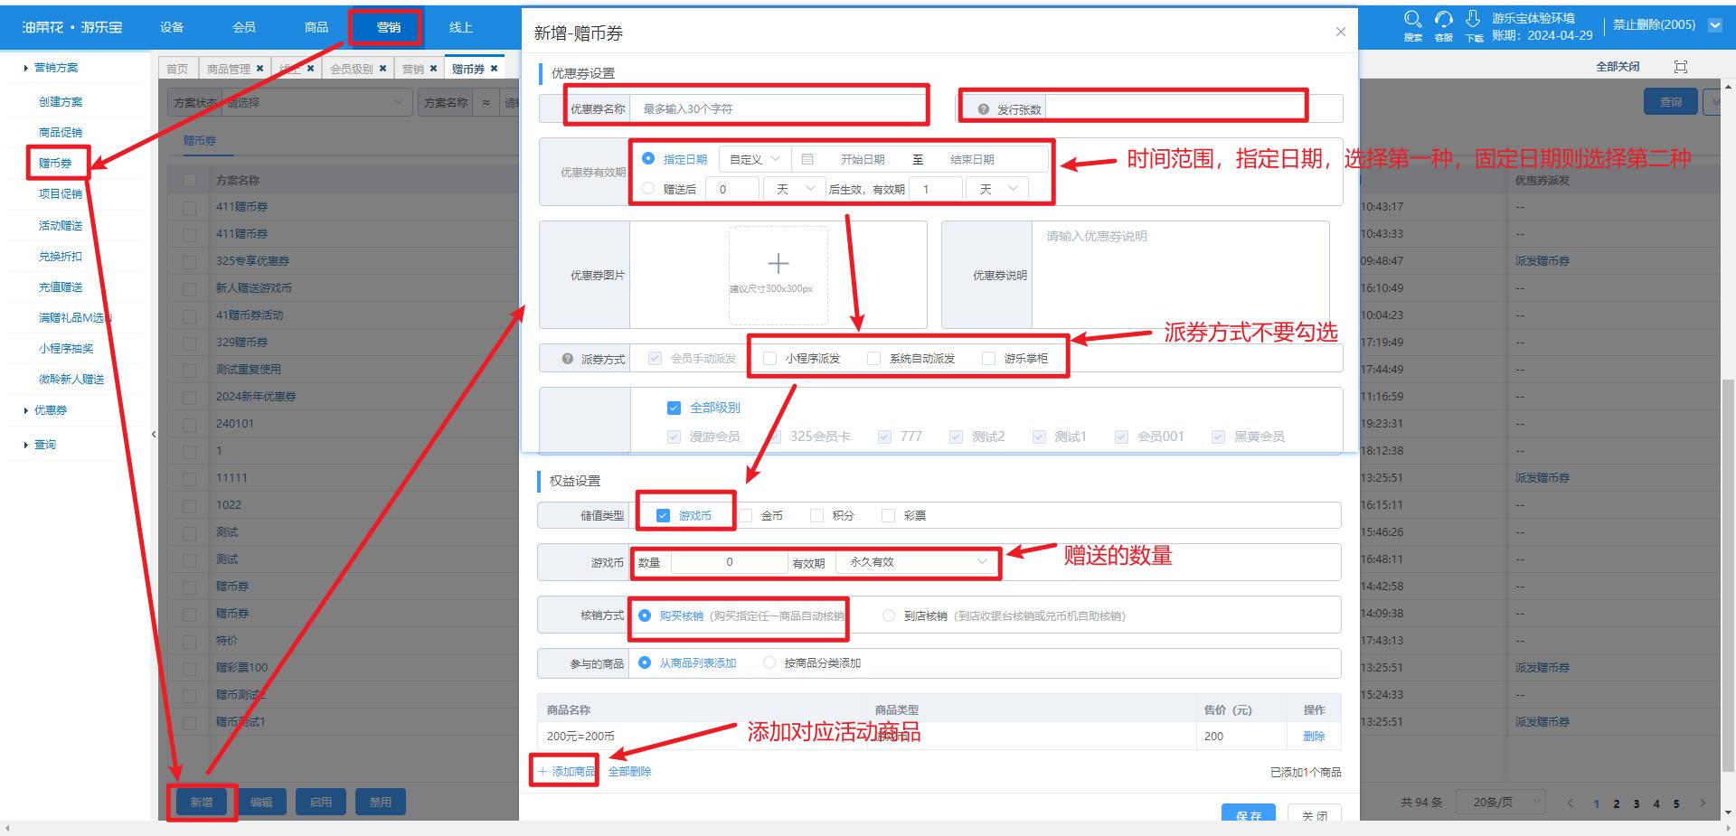
Task: Open the 天 unit dropdown after 赠送后
Action: [x=795, y=189]
